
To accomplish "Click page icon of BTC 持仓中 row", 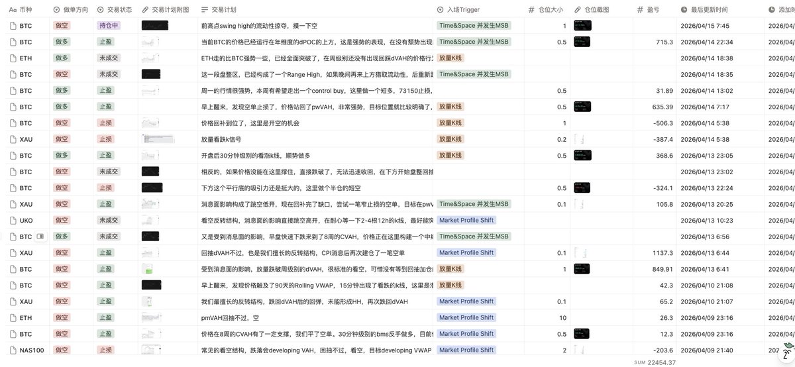I will click(13, 26).
